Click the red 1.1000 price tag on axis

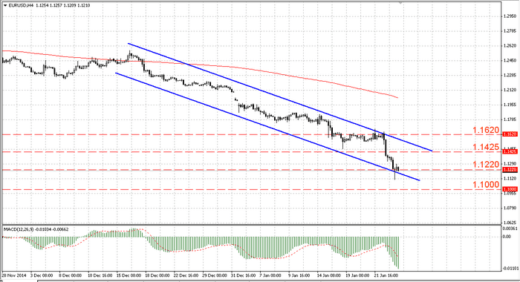510,189
